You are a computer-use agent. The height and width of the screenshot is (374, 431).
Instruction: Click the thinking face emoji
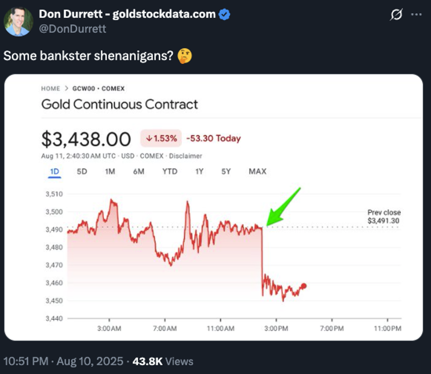point(184,56)
